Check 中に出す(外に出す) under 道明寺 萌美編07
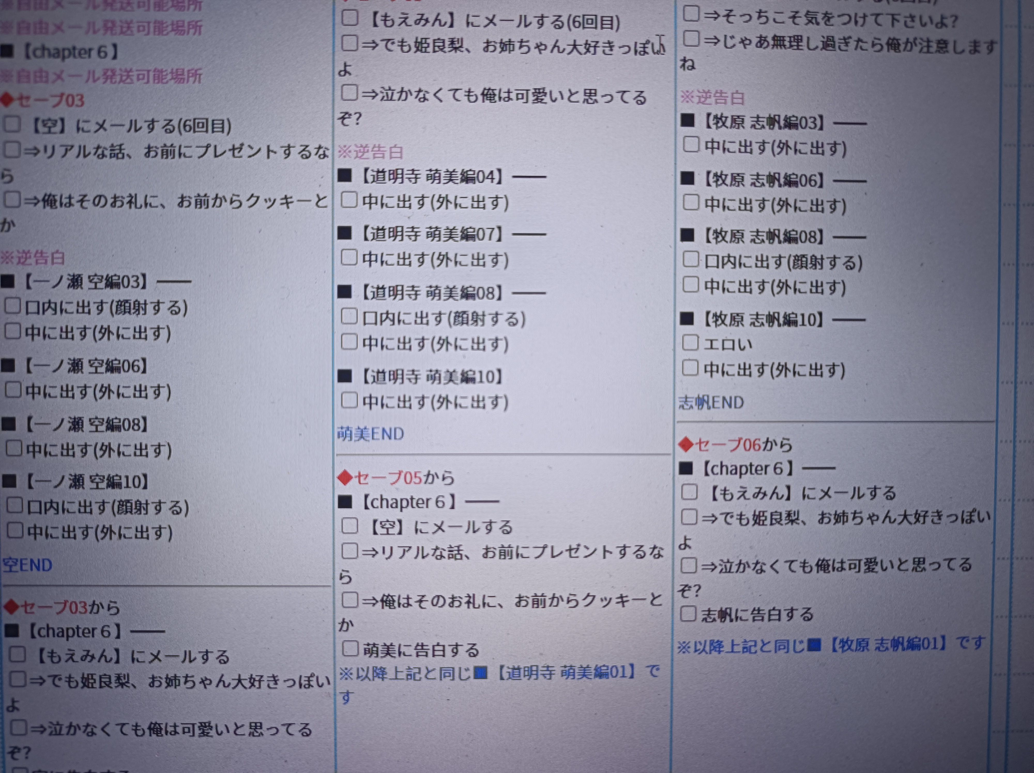1034x773 pixels. (349, 257)
